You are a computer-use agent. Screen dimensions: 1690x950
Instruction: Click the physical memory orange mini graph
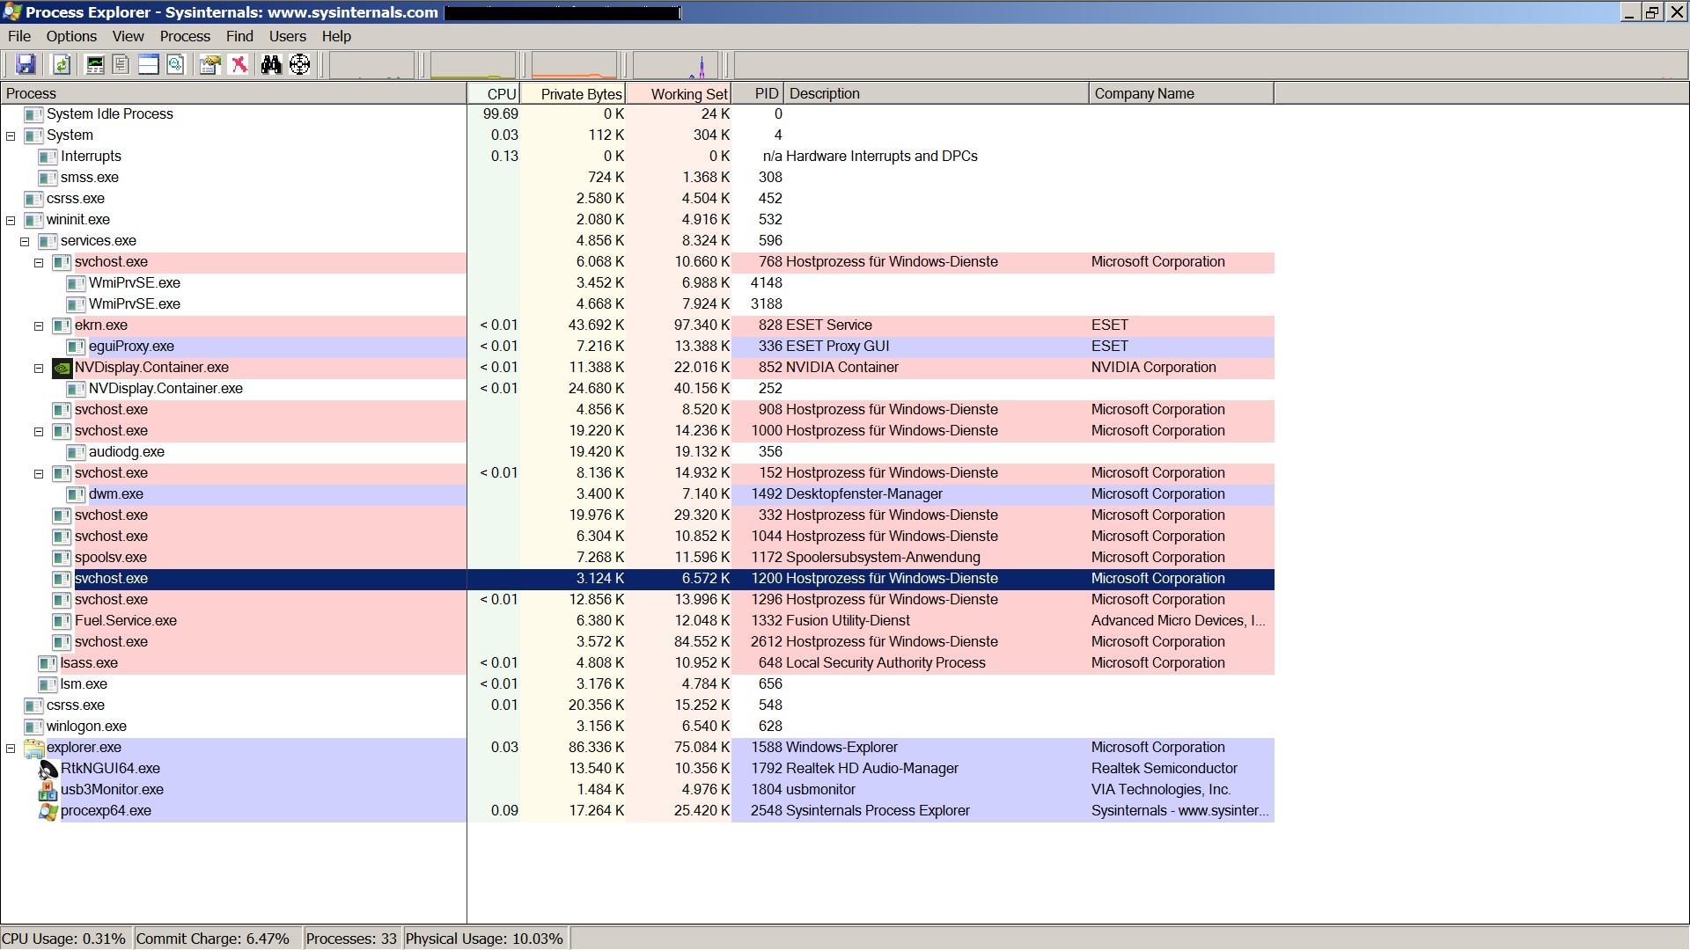574,66
